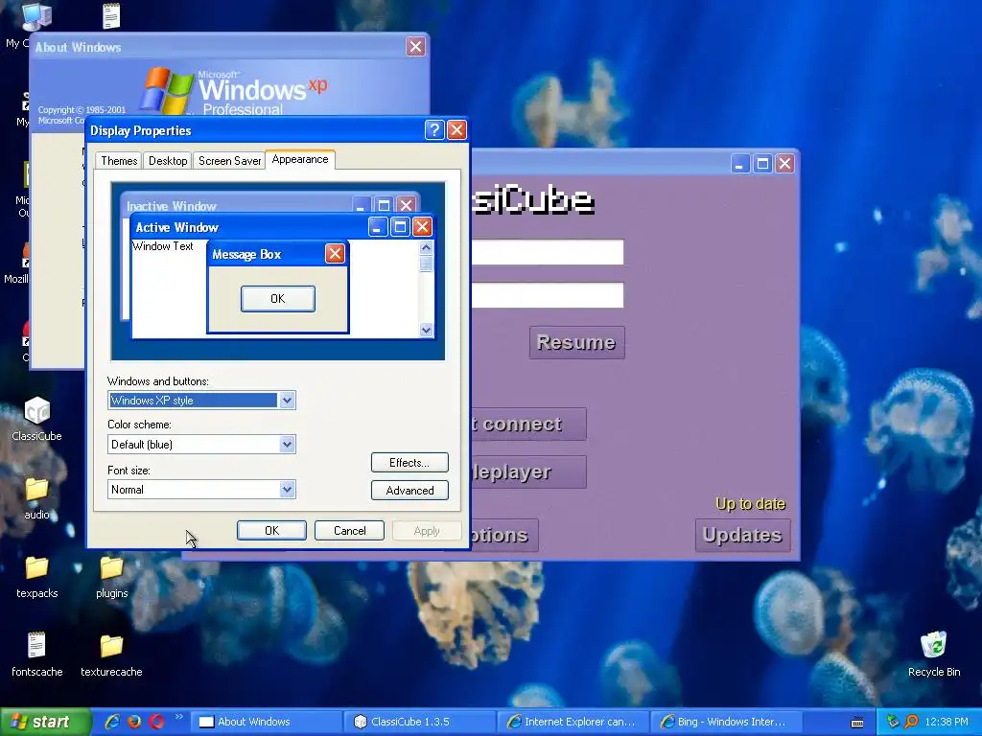982x736 pixels.
Task: Open the Recycle Bin icon
Action: (934, 654)
